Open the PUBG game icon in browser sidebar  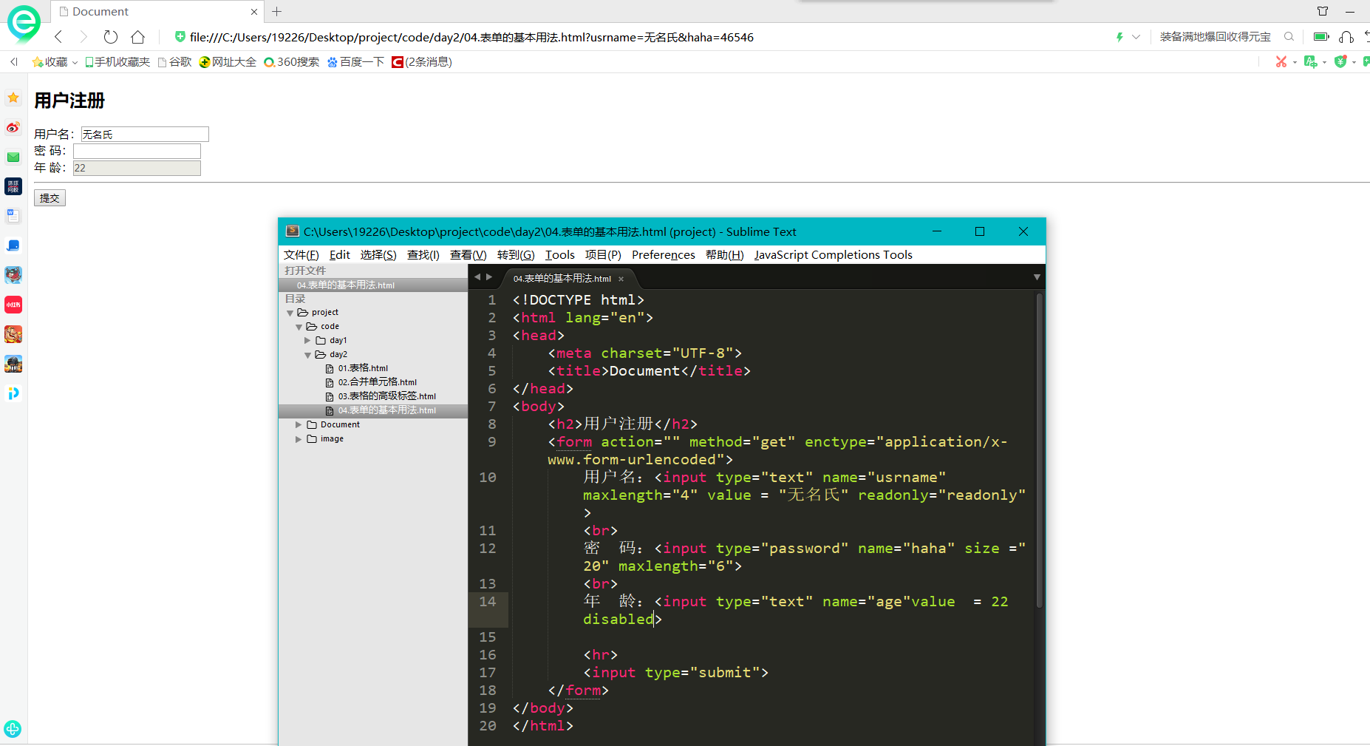(13, 364)
